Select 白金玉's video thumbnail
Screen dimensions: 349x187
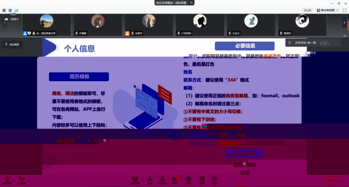point(251,25)
